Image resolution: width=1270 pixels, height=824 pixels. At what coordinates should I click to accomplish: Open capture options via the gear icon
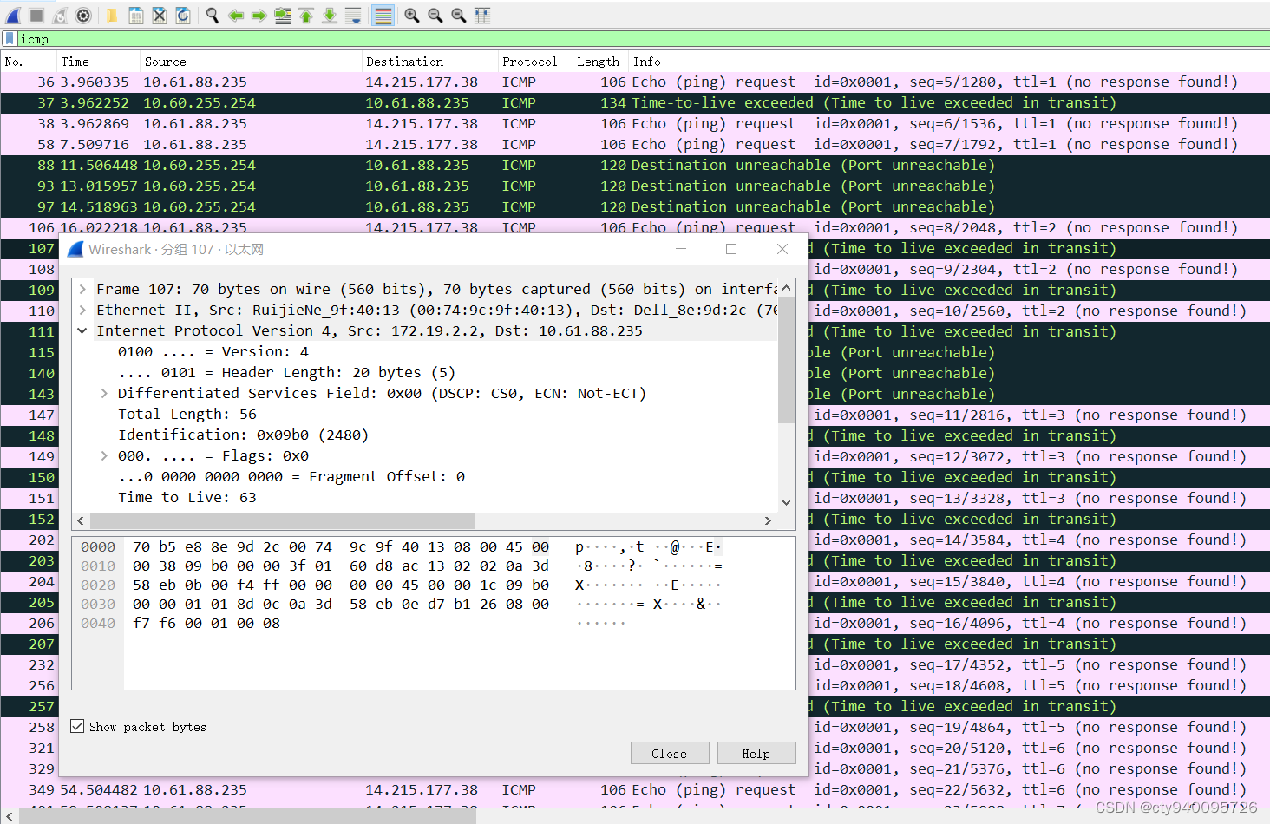(83, 15)
